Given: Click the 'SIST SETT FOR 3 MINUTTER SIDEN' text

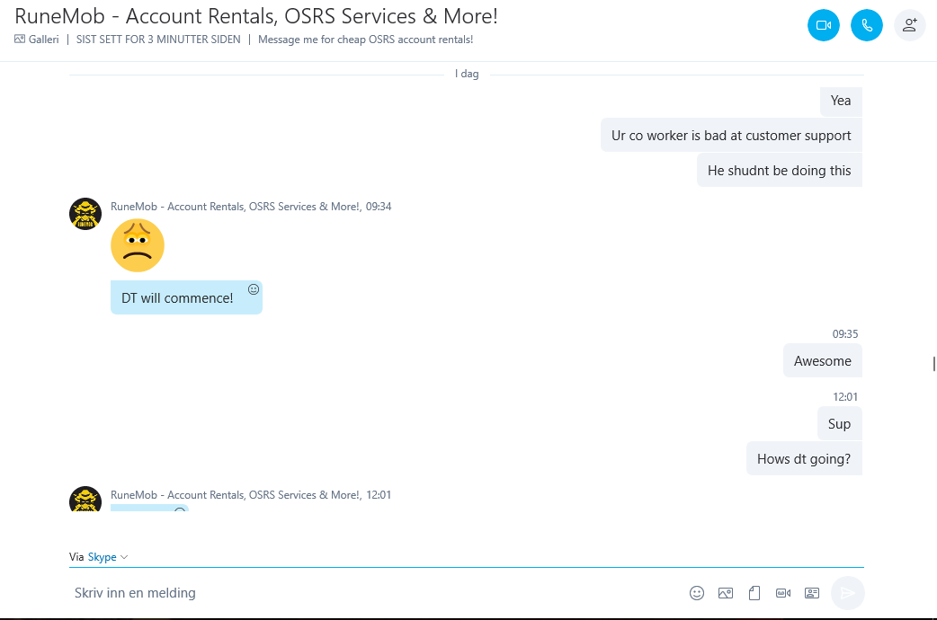Looking at the screenshot, I should [158, 40].
